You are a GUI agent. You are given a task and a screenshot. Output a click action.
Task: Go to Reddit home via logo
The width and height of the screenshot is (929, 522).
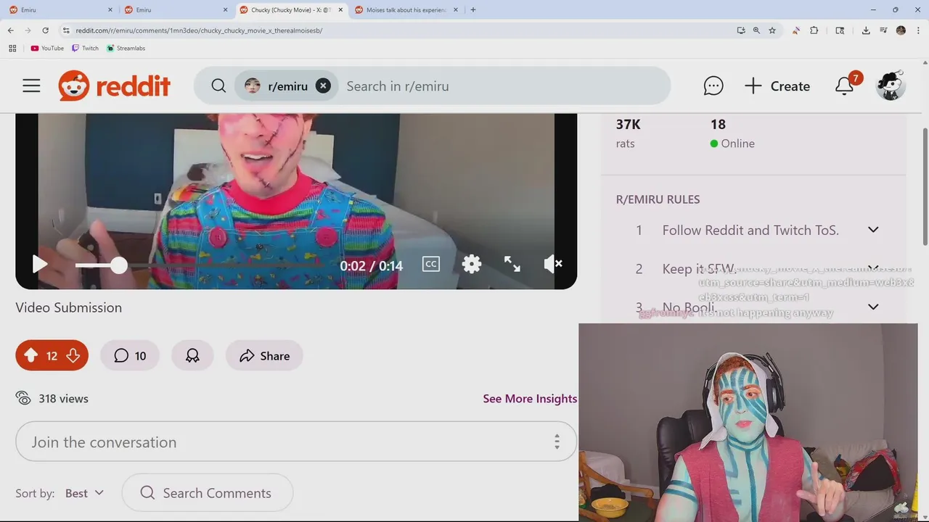[x=115, y=86]
